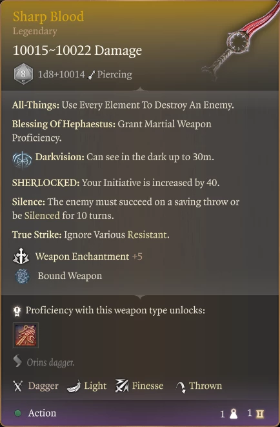280x427 pixels.
Task: Click the Resistant keyword link
Action: [x=147, y=234]
